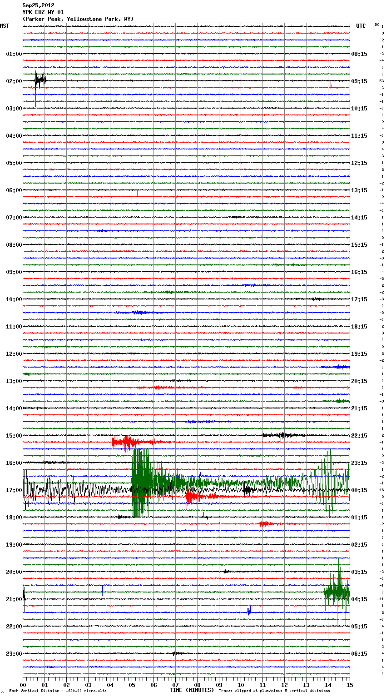This screenshot has height=697, width=386.
Task: Select the 01:00 MST time label
Action: tap(14, 54)
